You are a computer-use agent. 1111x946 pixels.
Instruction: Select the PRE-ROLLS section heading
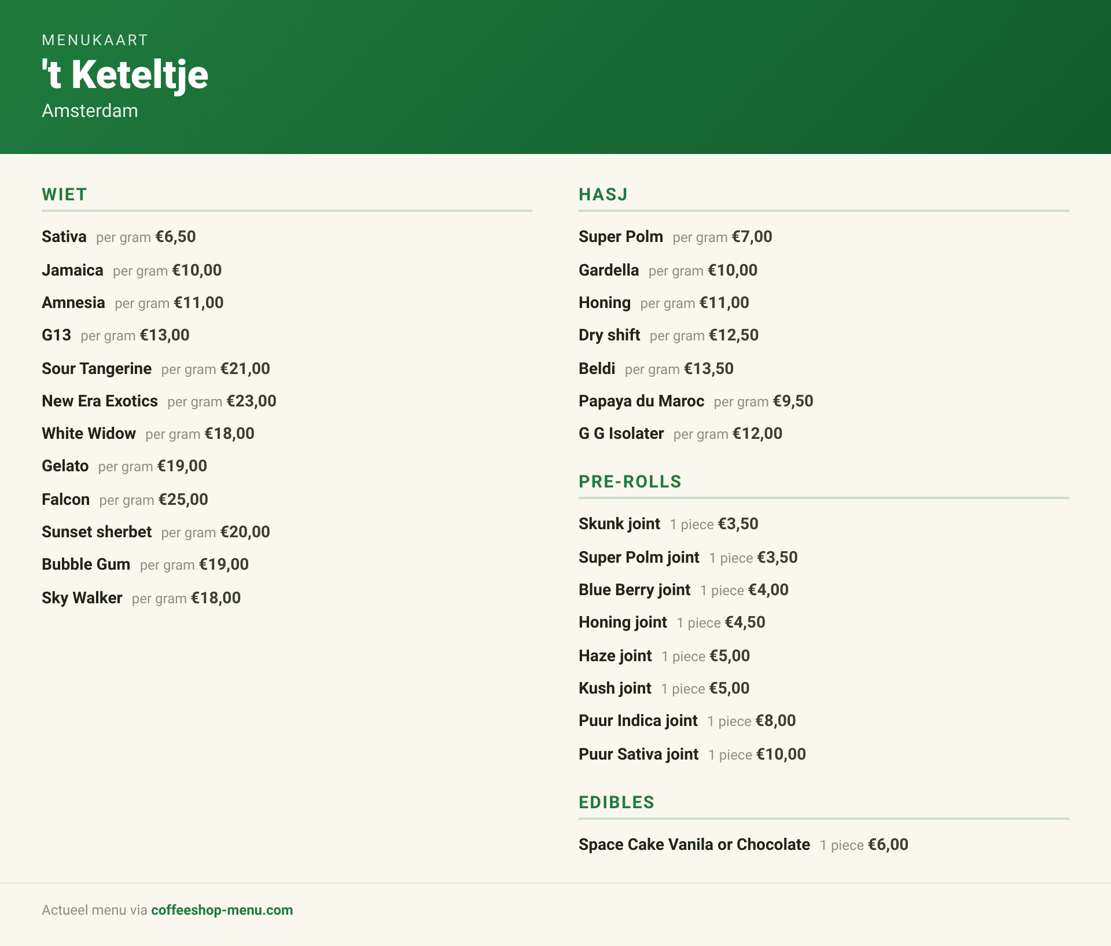pos(630,482)
